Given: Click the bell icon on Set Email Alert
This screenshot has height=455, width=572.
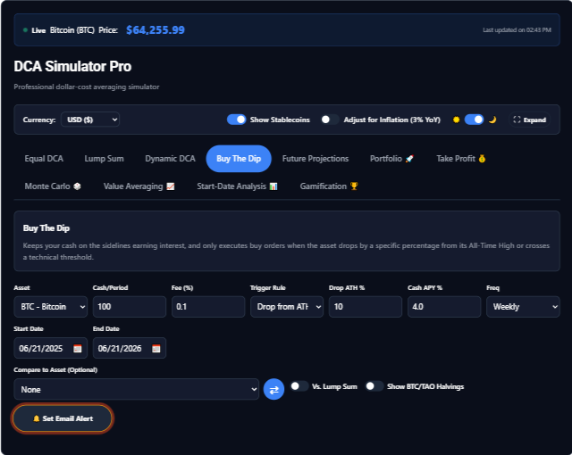Looking at the screenshot, I should pos(36,418).
